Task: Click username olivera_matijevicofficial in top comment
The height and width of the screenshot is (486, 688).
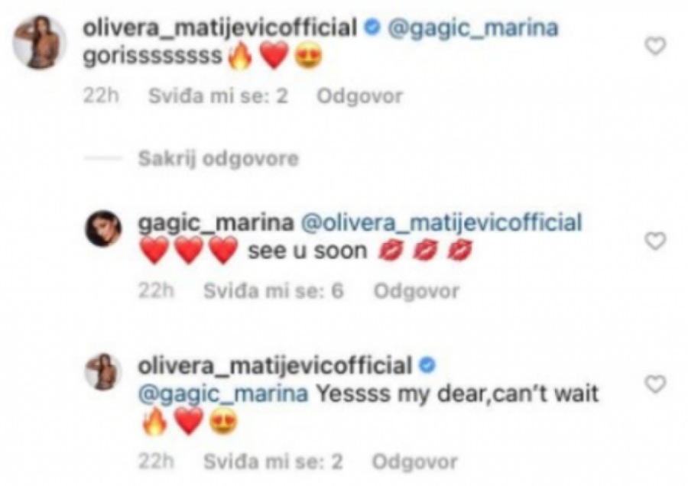Action: tap(220, 28)
